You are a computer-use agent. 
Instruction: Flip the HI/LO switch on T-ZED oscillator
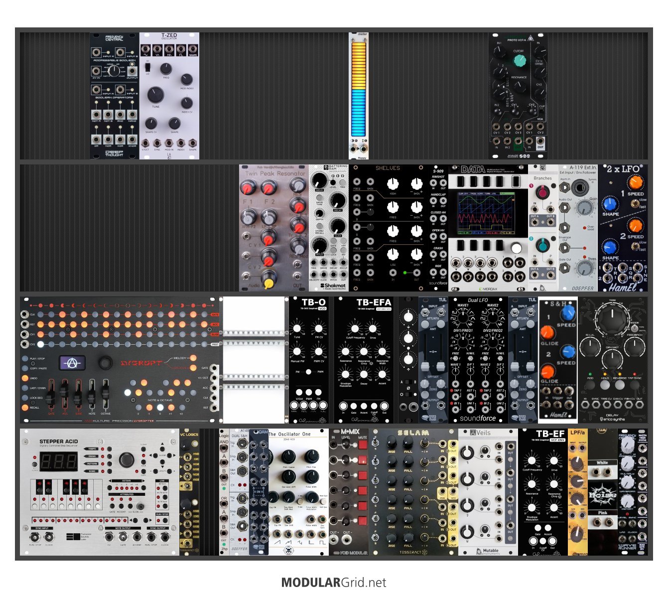tap(148, 66)
